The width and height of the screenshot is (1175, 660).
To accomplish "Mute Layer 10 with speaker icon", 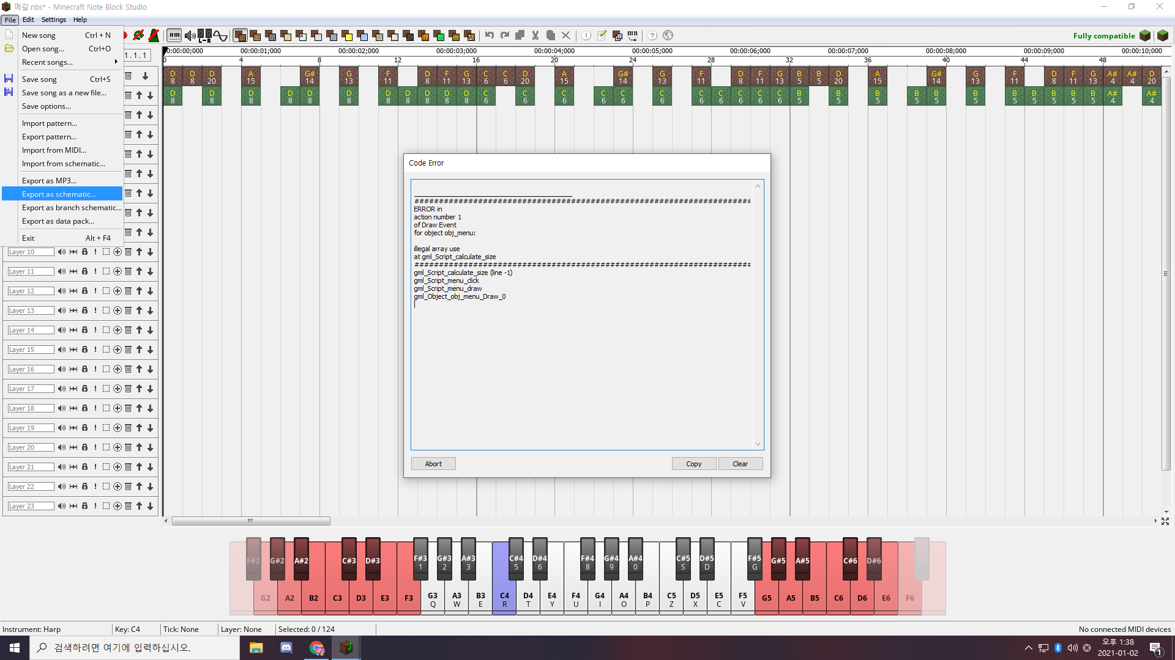I will (62, 252).
